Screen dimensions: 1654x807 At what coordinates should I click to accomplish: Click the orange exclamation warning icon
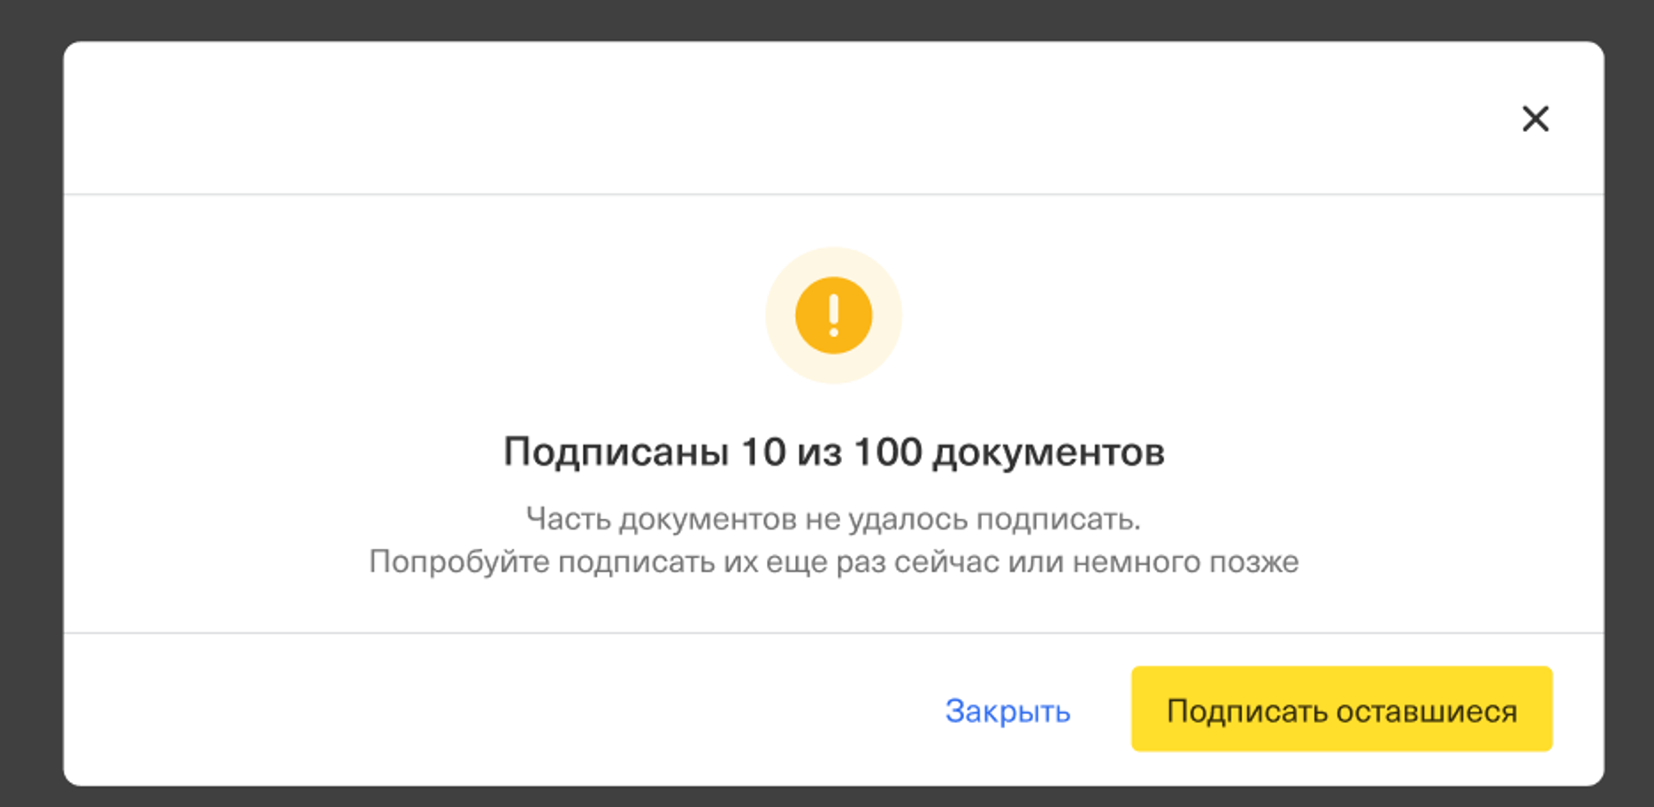pos(833,316)
